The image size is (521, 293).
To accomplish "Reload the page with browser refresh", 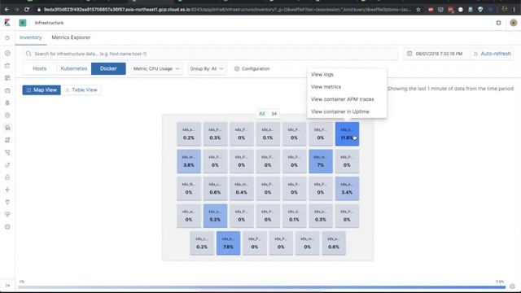I will pyautogui.click(x=27, y=10).
